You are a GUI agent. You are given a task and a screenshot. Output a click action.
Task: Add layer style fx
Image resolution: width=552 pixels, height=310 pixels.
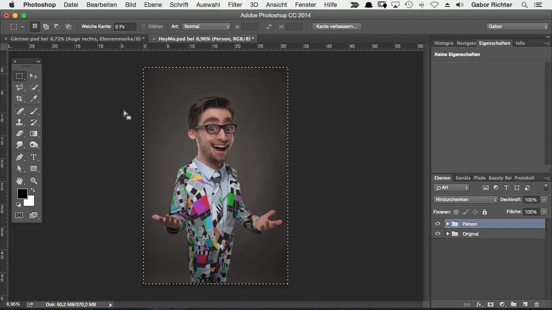coord(479,304)
